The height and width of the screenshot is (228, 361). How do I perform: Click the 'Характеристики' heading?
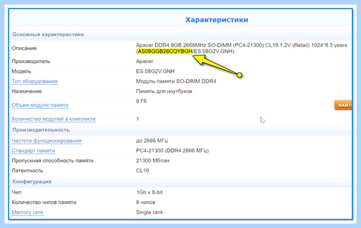(x=217, y=20)
